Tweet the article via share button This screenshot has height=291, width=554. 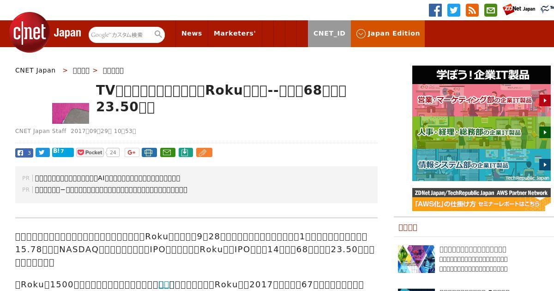[x=42, y=152]
